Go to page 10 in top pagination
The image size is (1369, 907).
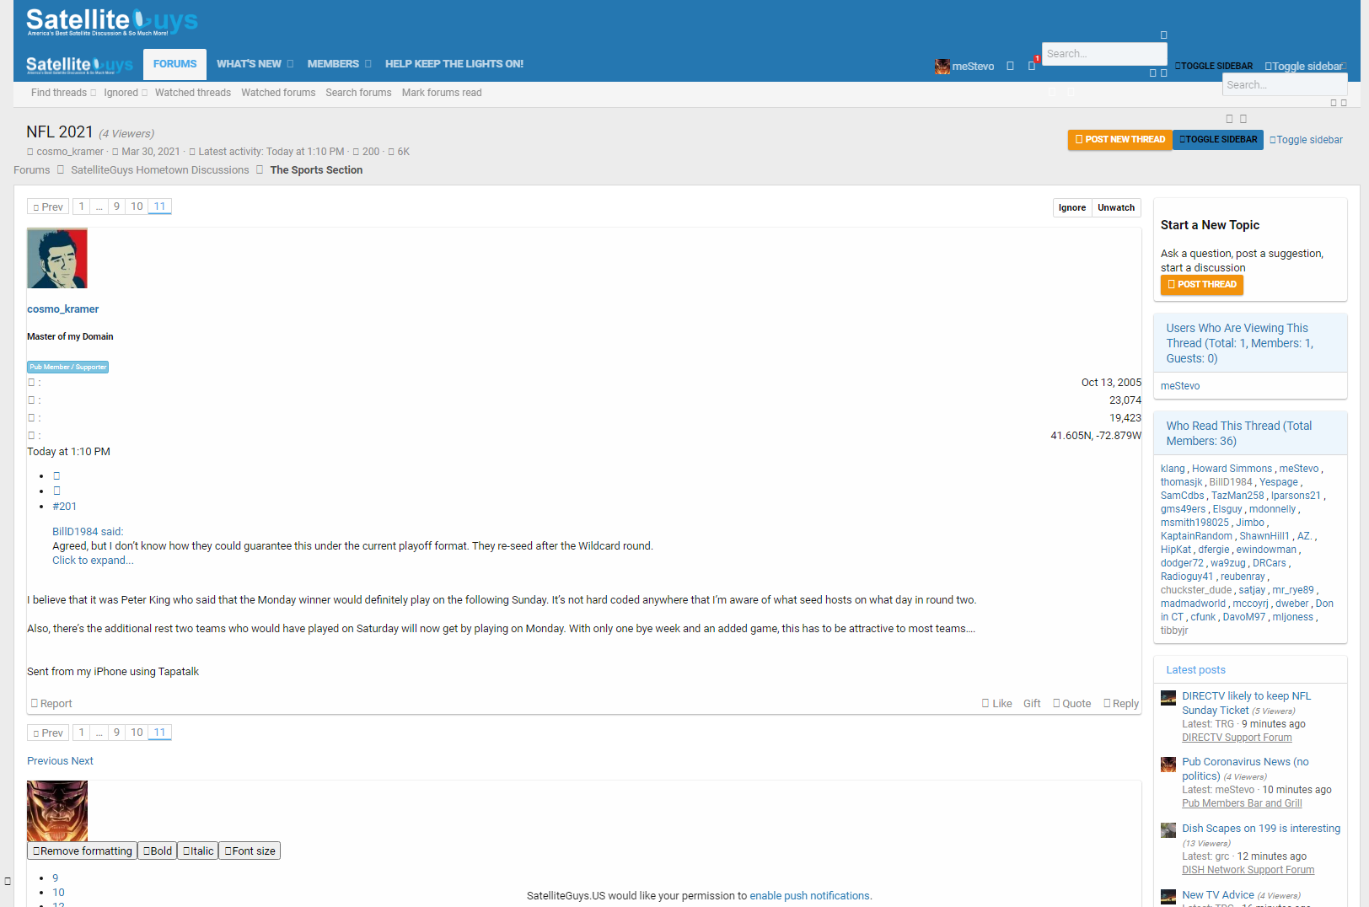click(x=137, y=207)
